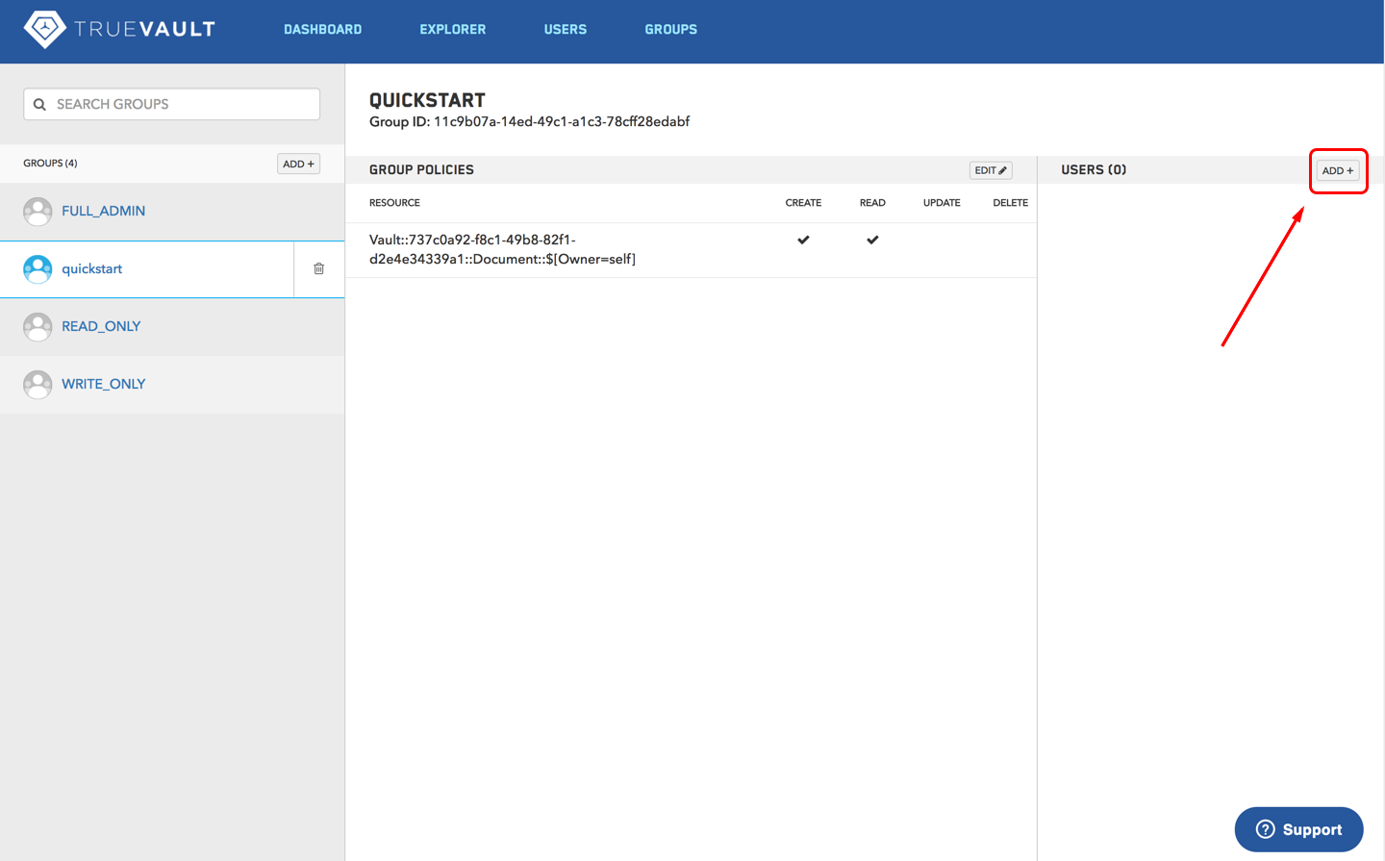Click the GROUPS (4) label

50,164
